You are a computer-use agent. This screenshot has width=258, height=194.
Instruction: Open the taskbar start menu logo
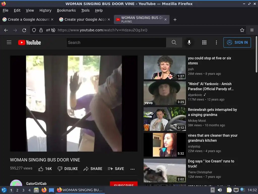point(4,190)
